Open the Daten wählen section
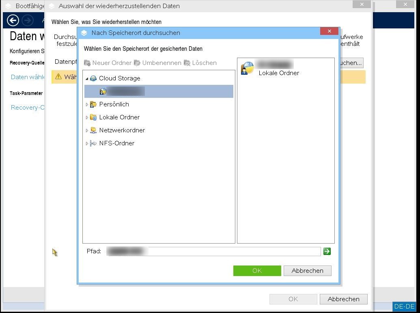Screen dimensions: 420x313 point(26,77)
